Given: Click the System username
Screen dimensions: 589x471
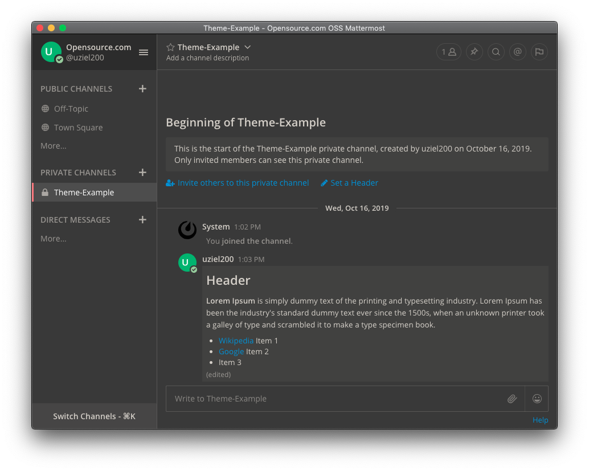Looking at the screenshot, I should pyautogui.click(x=216, y=227).
